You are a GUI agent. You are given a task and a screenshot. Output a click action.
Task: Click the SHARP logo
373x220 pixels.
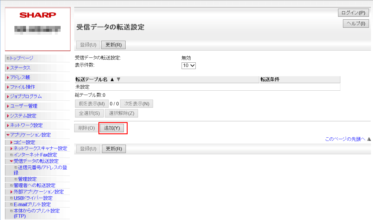(x=38, y=15)
